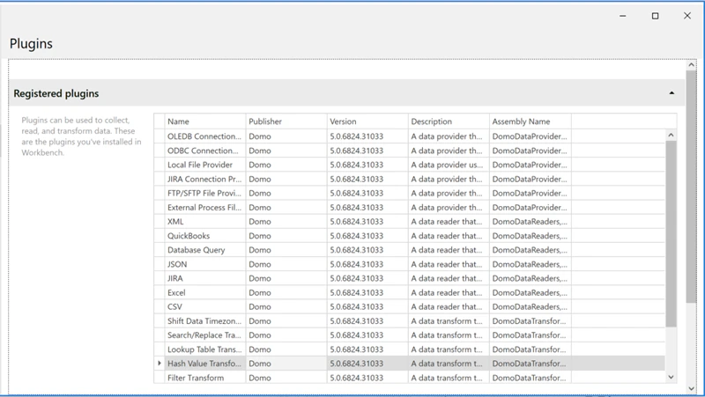This screenshot has width=705, height=397.
Task: Click the outer page scroll-down arrow
Action: pos(692,389)
